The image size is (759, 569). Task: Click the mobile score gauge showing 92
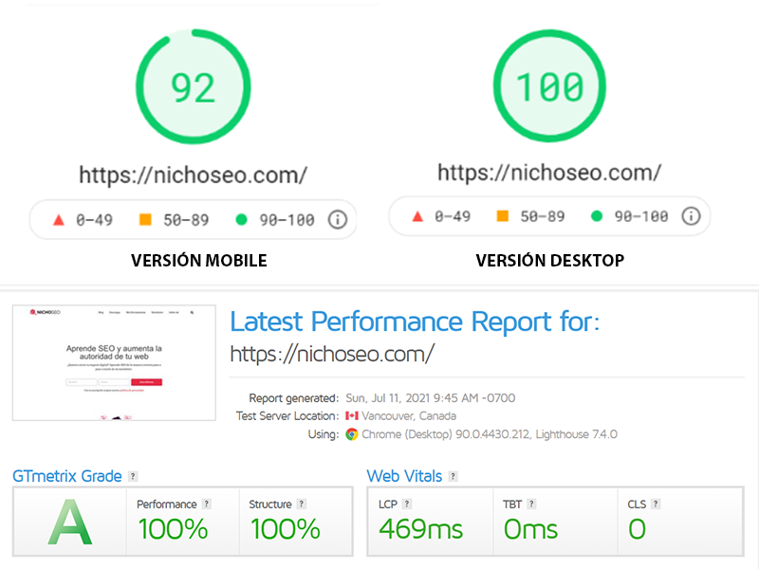[x=193, y=88]
